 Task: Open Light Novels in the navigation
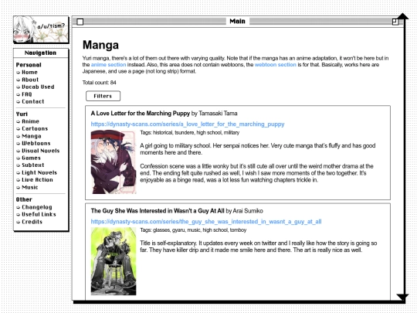coord(39,173)
